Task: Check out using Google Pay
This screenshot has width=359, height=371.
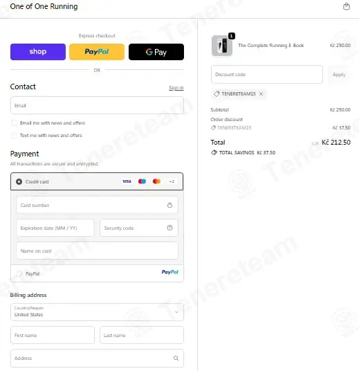Action: 156,52
